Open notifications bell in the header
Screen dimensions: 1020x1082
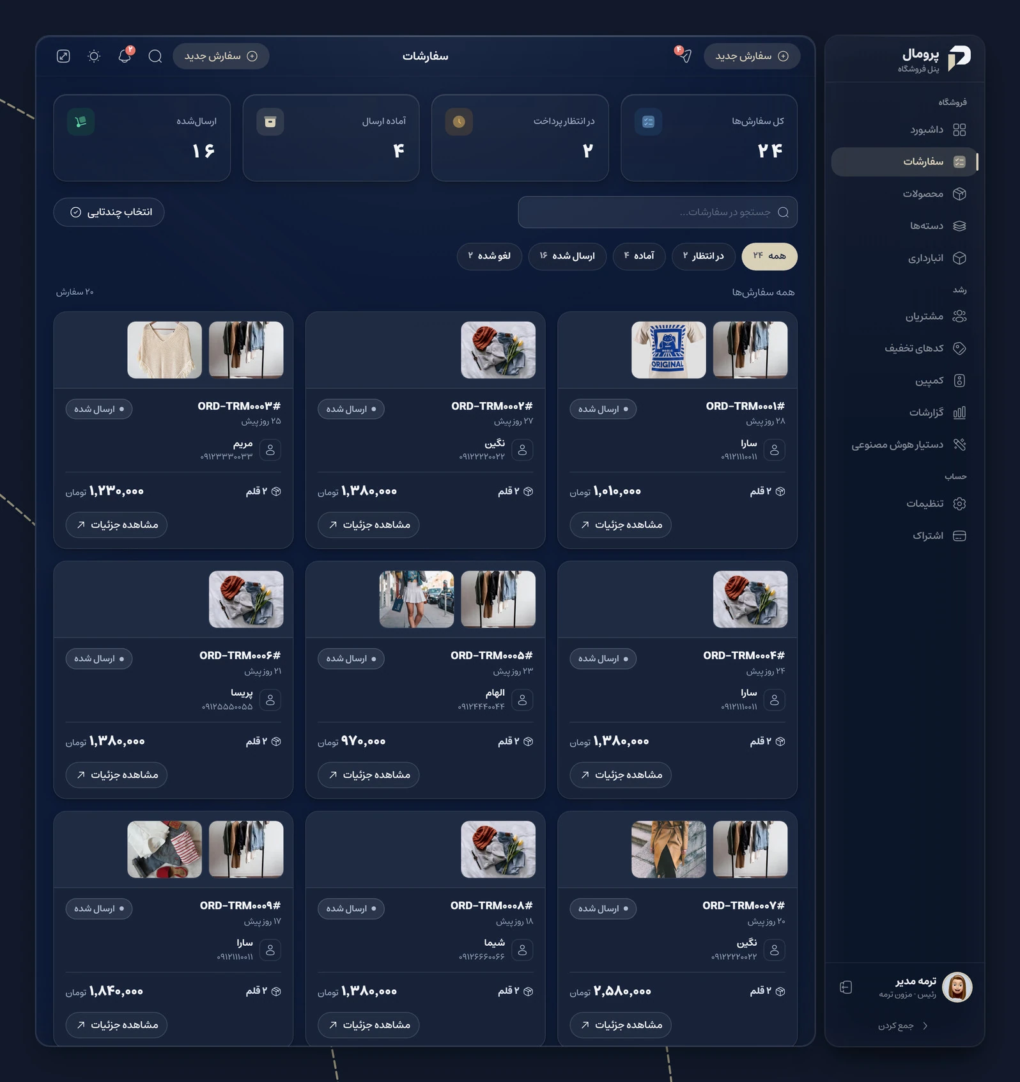click(125, 56)
